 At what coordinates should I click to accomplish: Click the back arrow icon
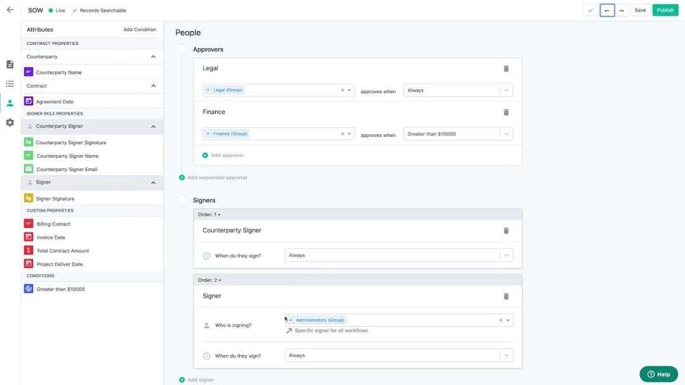point(10,10)
